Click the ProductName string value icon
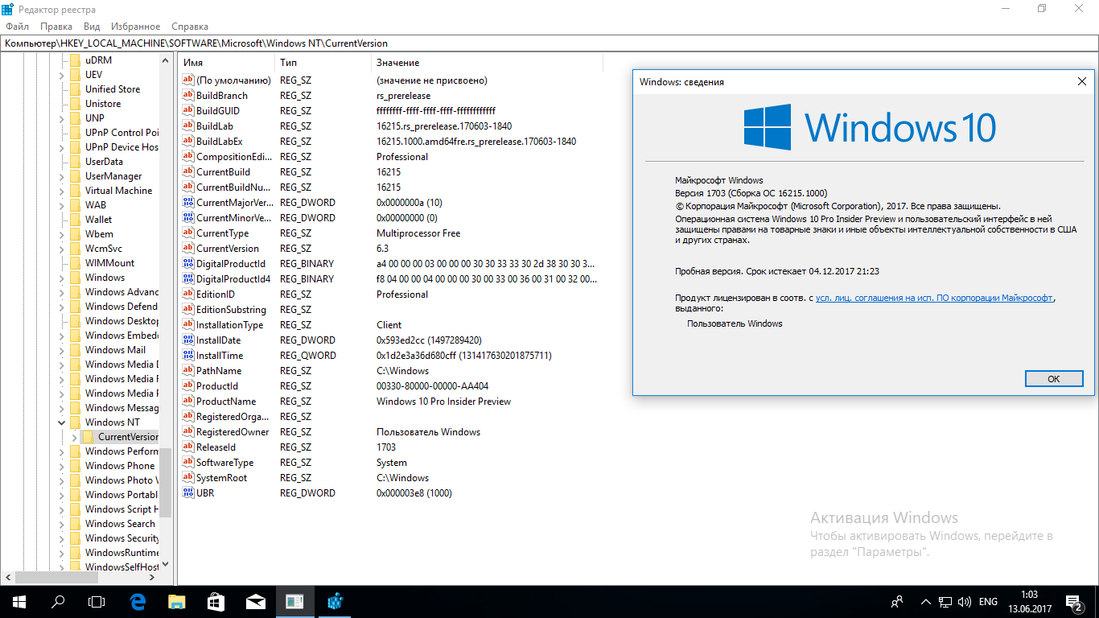 (x=188, y=402)
